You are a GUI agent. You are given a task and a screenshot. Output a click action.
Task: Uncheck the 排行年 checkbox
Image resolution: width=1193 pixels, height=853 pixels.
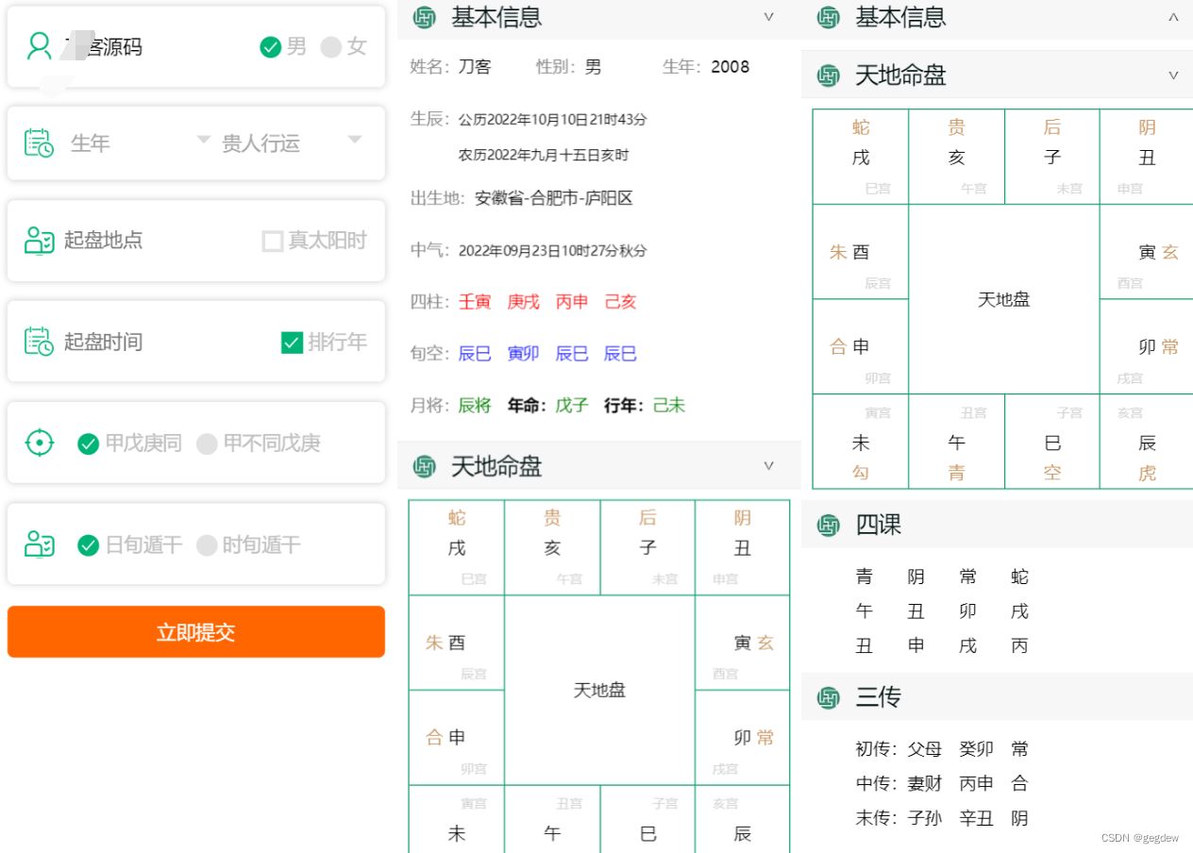click(292, 342)
